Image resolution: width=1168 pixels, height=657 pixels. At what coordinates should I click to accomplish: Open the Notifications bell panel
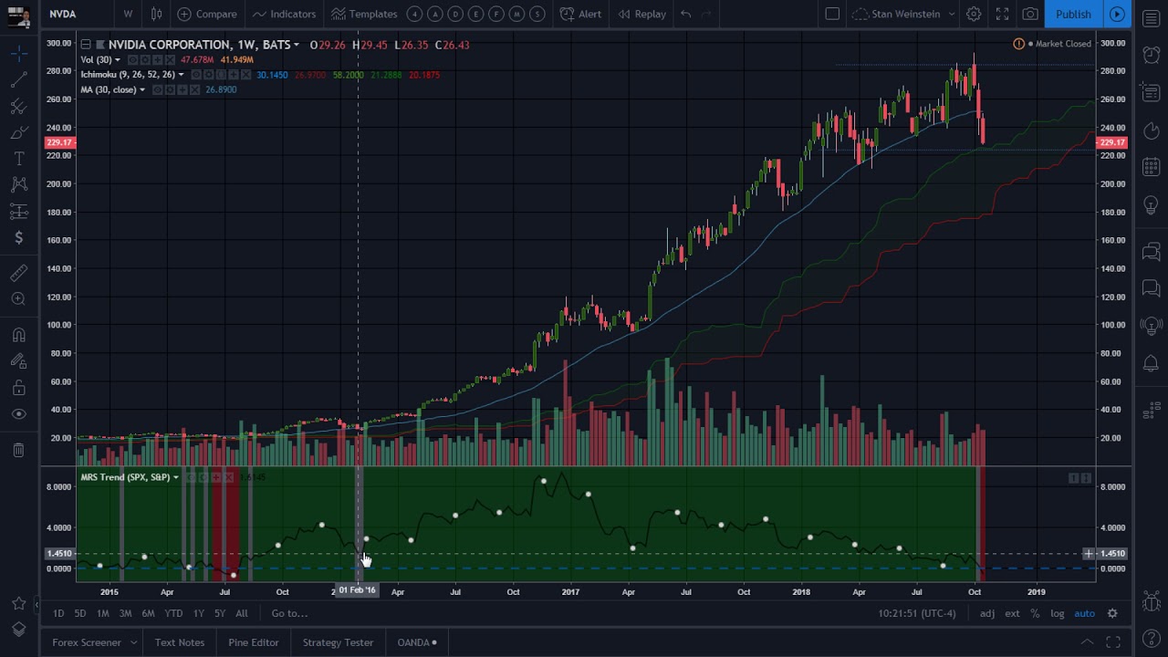[x=1152, y=363]
